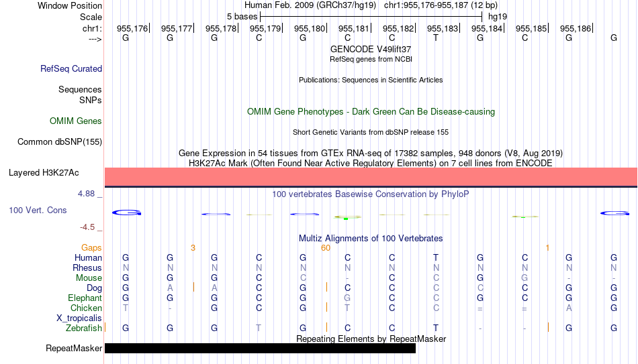The width and height of the screenshot is (638, 364).
Task: Click the X_tropicalis species row label
Action: click(79, 318)
